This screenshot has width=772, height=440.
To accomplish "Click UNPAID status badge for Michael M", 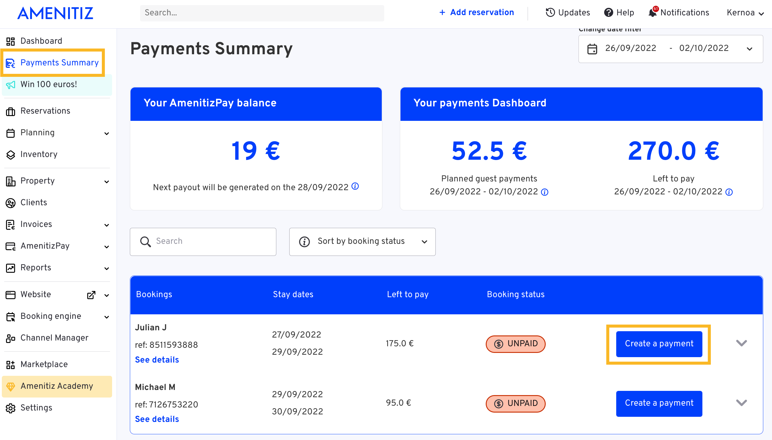I will tap(516, 404).
